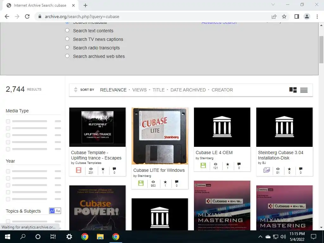Click the address bar URL field

point(153,16)
